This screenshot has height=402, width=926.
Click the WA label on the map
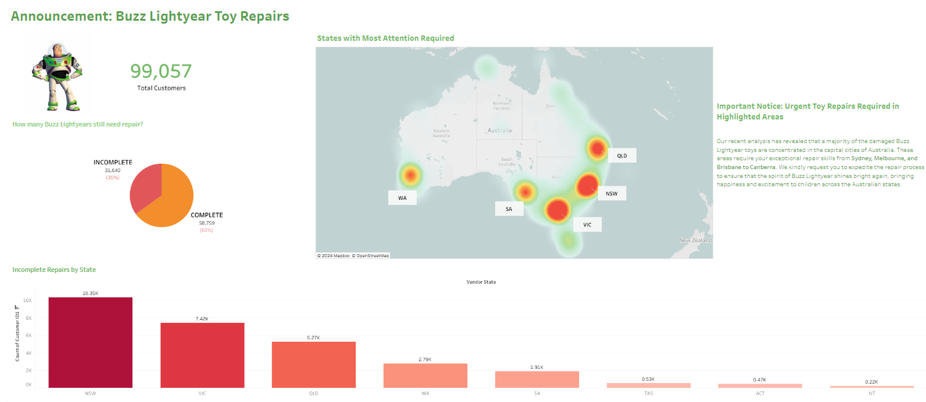402,197
